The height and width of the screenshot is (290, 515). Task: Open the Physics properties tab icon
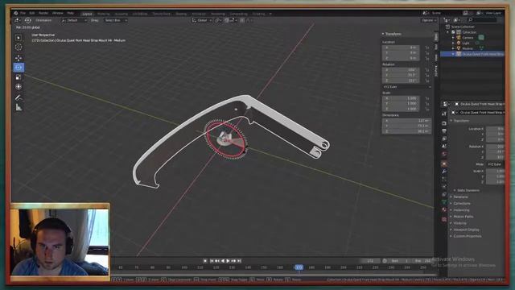[x=444, y=187]
